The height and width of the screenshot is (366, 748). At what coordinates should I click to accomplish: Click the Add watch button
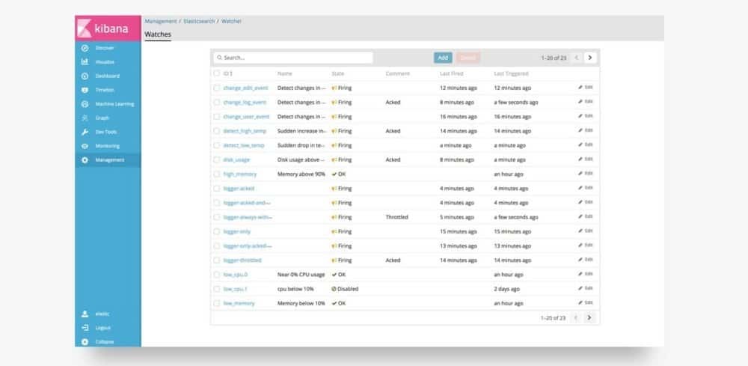pyautogui.click(x=443, y=58)
